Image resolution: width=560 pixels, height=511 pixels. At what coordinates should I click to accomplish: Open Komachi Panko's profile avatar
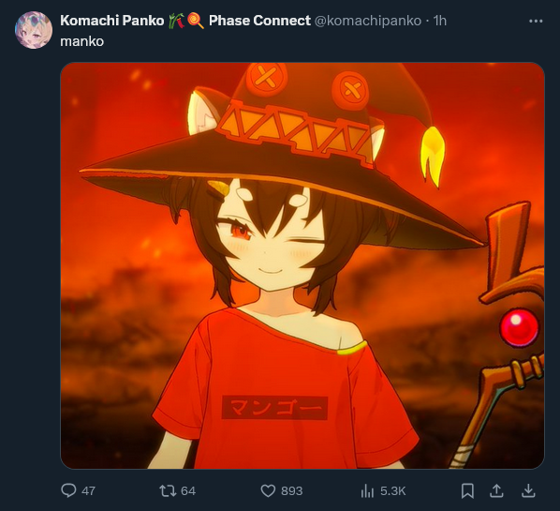coord(34,30)
